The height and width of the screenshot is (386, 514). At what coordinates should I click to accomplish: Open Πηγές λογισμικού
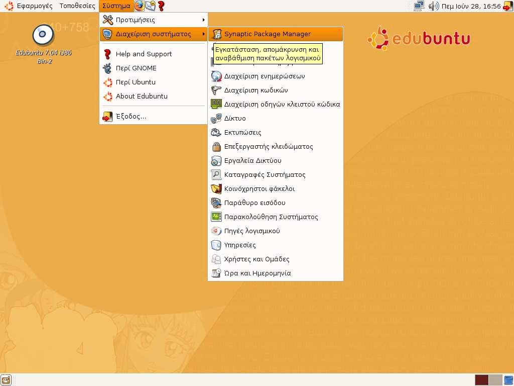pos(276,231)
